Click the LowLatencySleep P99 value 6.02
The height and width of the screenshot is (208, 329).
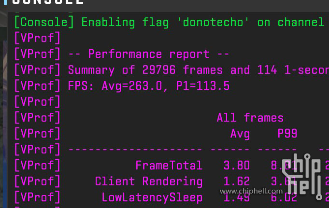284,197
